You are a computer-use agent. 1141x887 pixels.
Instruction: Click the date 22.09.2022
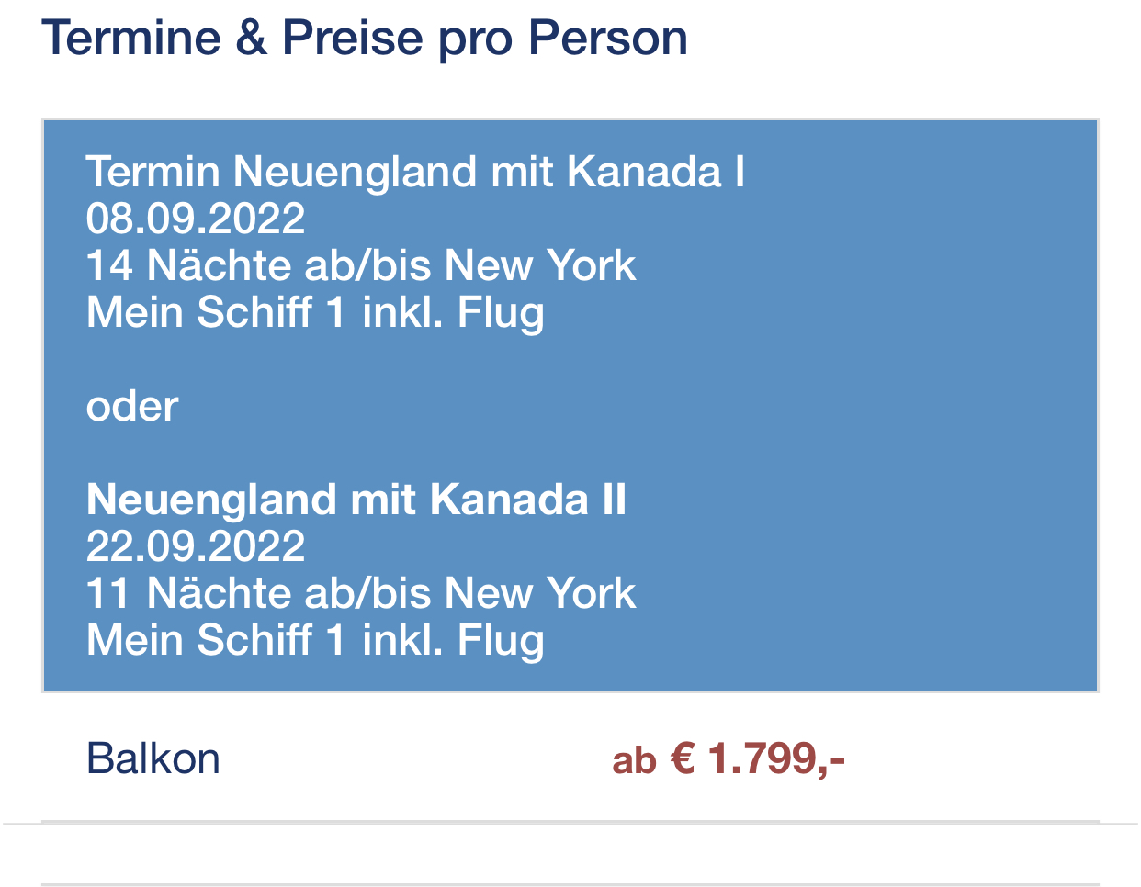click(196, 546)
